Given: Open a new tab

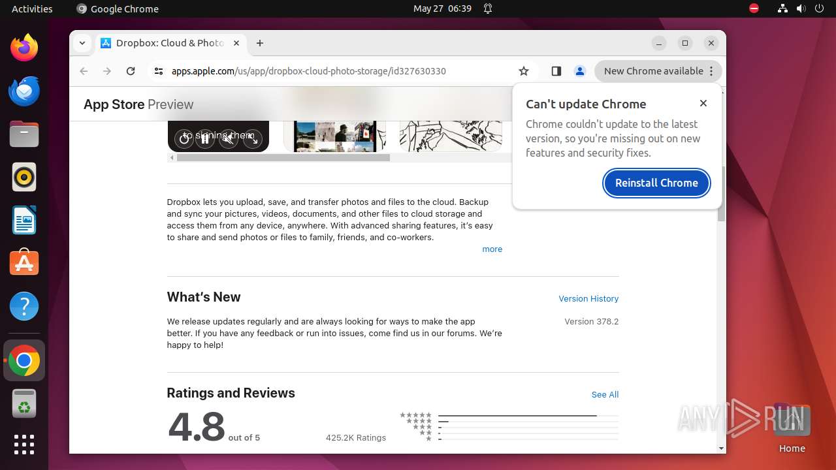Looking at the screenshot, I should [260, 43].
